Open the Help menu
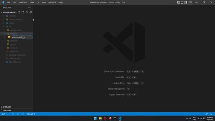 click(x=60, y=2)
